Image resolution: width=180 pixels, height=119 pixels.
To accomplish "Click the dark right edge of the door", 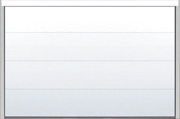I will click(x=175, y=62).
